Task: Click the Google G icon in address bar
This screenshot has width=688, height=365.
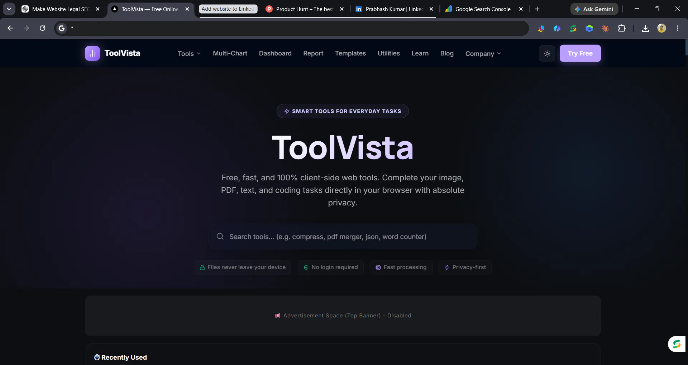Action: [62, 28]
